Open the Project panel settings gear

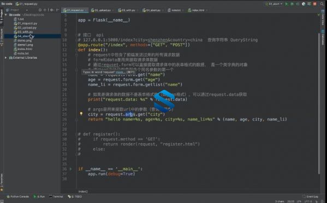[52, 10]
